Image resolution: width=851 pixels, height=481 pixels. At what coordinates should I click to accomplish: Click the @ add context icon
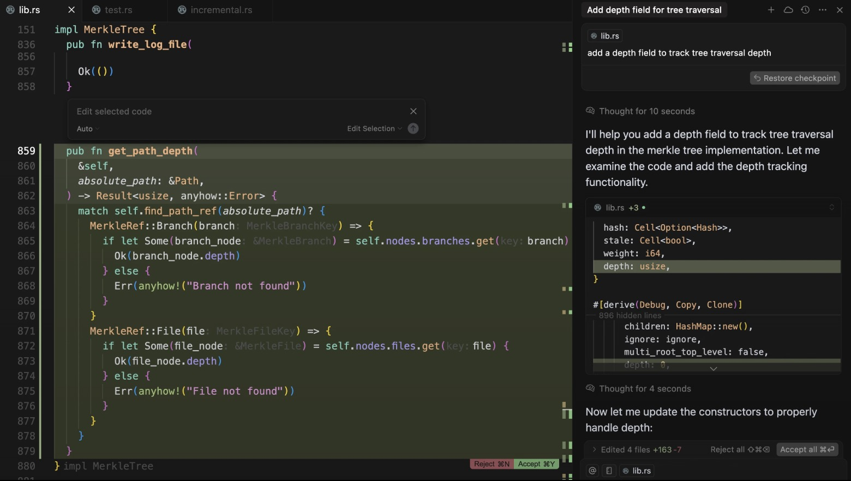[592, 471]
